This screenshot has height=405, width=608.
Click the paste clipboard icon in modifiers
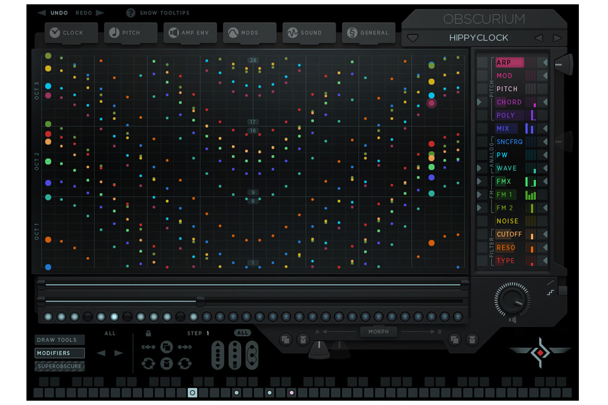[166, 363]
